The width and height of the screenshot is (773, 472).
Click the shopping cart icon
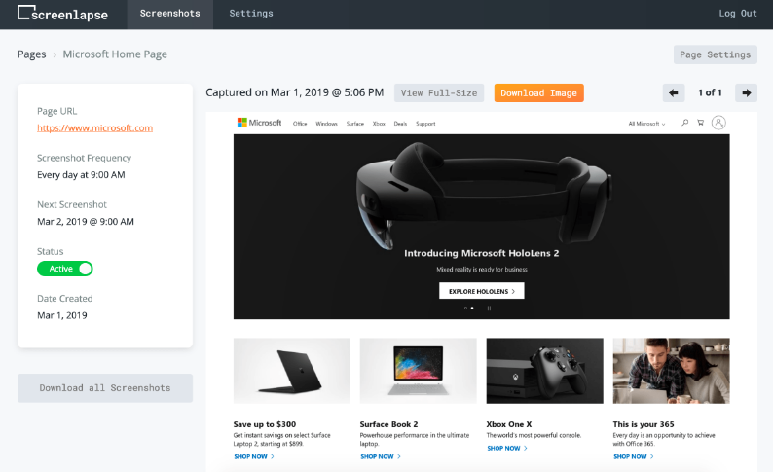click(x=700, y=123)
